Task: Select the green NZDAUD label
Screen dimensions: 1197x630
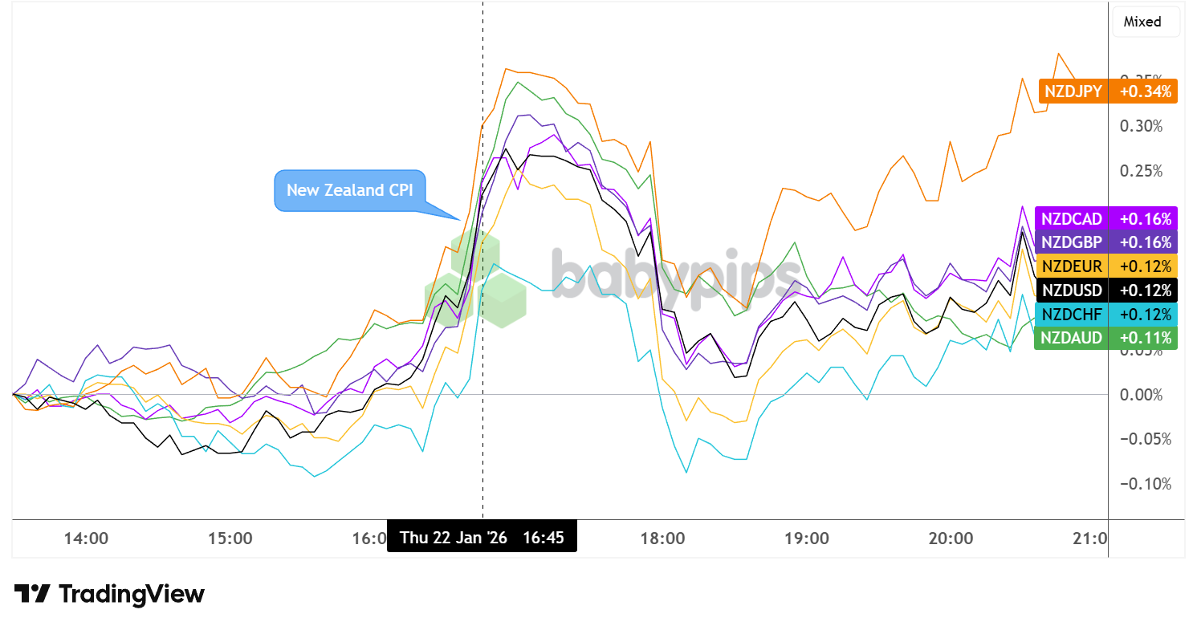Action: (x=1072, y=338)
